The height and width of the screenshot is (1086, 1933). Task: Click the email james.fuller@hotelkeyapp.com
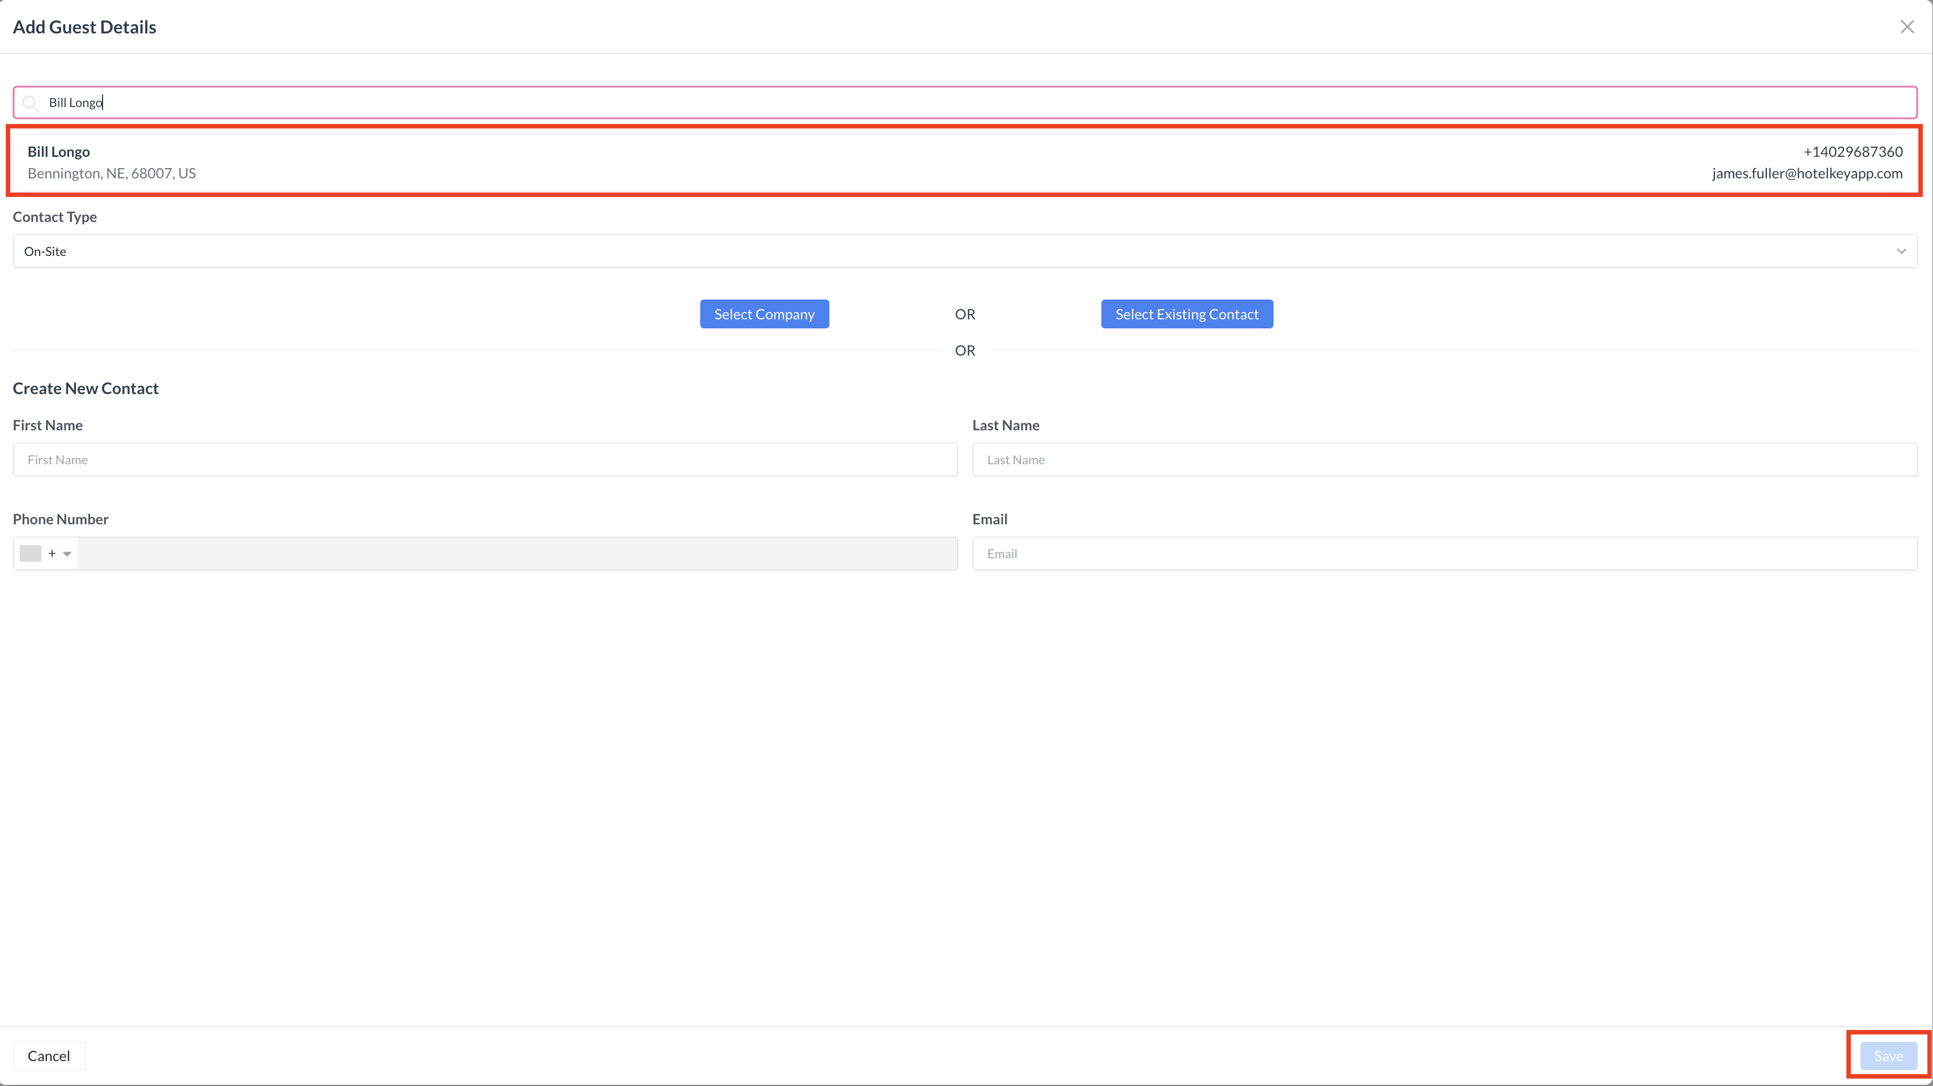pyautogui.click(x=1807, y=173)
